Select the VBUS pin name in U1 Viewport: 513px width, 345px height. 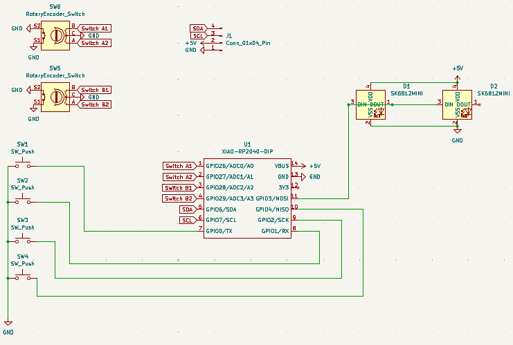coord(282,166)
